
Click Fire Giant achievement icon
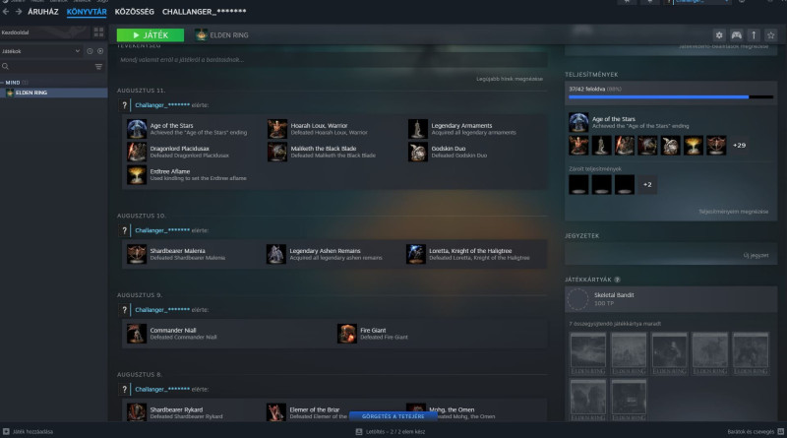[347, 334]
